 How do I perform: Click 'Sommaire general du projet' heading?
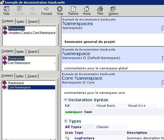pos(90,42)
